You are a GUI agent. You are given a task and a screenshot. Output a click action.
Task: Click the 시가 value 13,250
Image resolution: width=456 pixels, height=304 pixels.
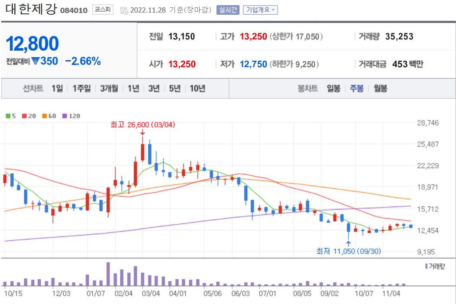tap(182, 64)
